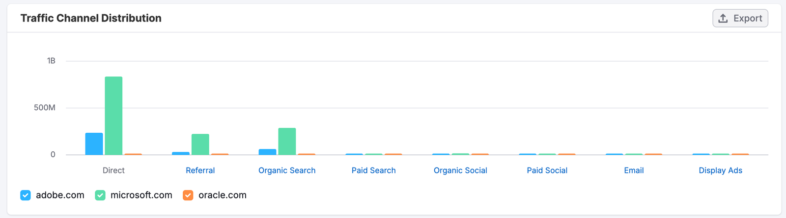
Task: Click adobe.com's blue Organic Search bar
Action: tap(267, 152)
